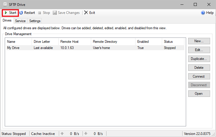Screen dimensions: 216x137
Task: Exit the application via toolbar
Action: (x=90, y=13)
